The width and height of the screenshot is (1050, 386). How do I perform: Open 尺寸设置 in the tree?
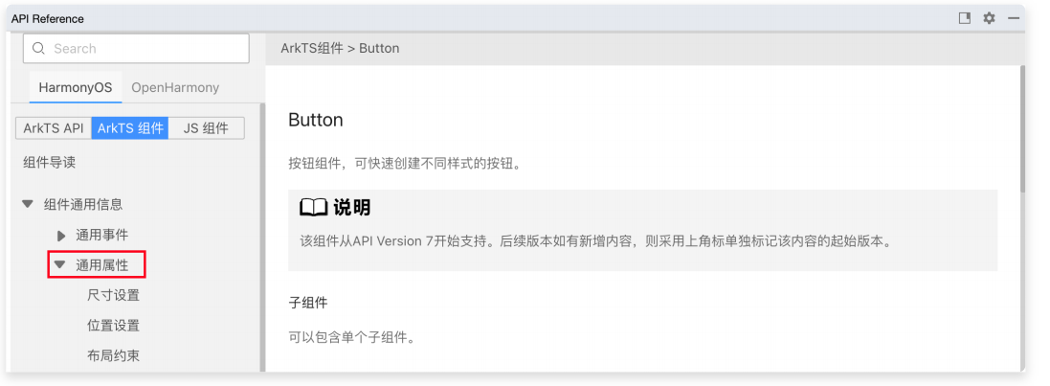tap(113, 295)
